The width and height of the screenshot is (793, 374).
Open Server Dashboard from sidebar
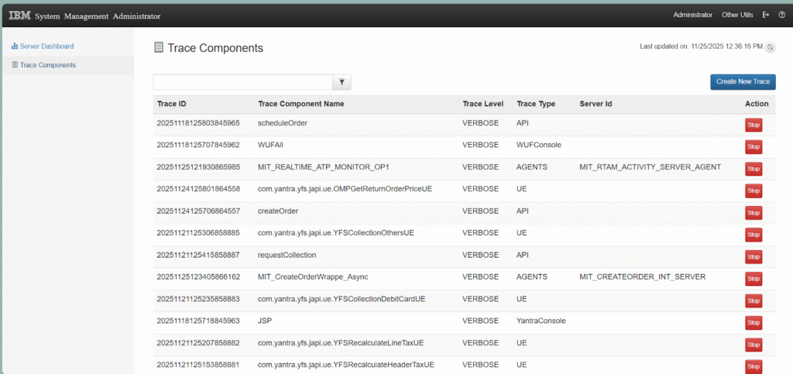[46, 46]
